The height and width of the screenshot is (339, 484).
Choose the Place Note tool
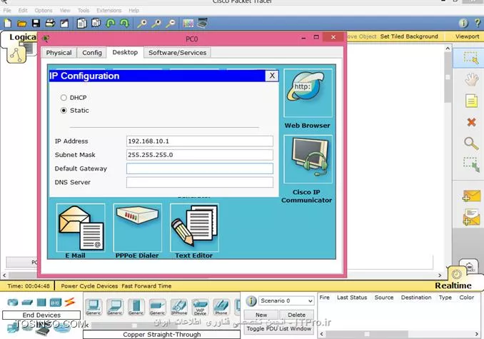[471, 101]
